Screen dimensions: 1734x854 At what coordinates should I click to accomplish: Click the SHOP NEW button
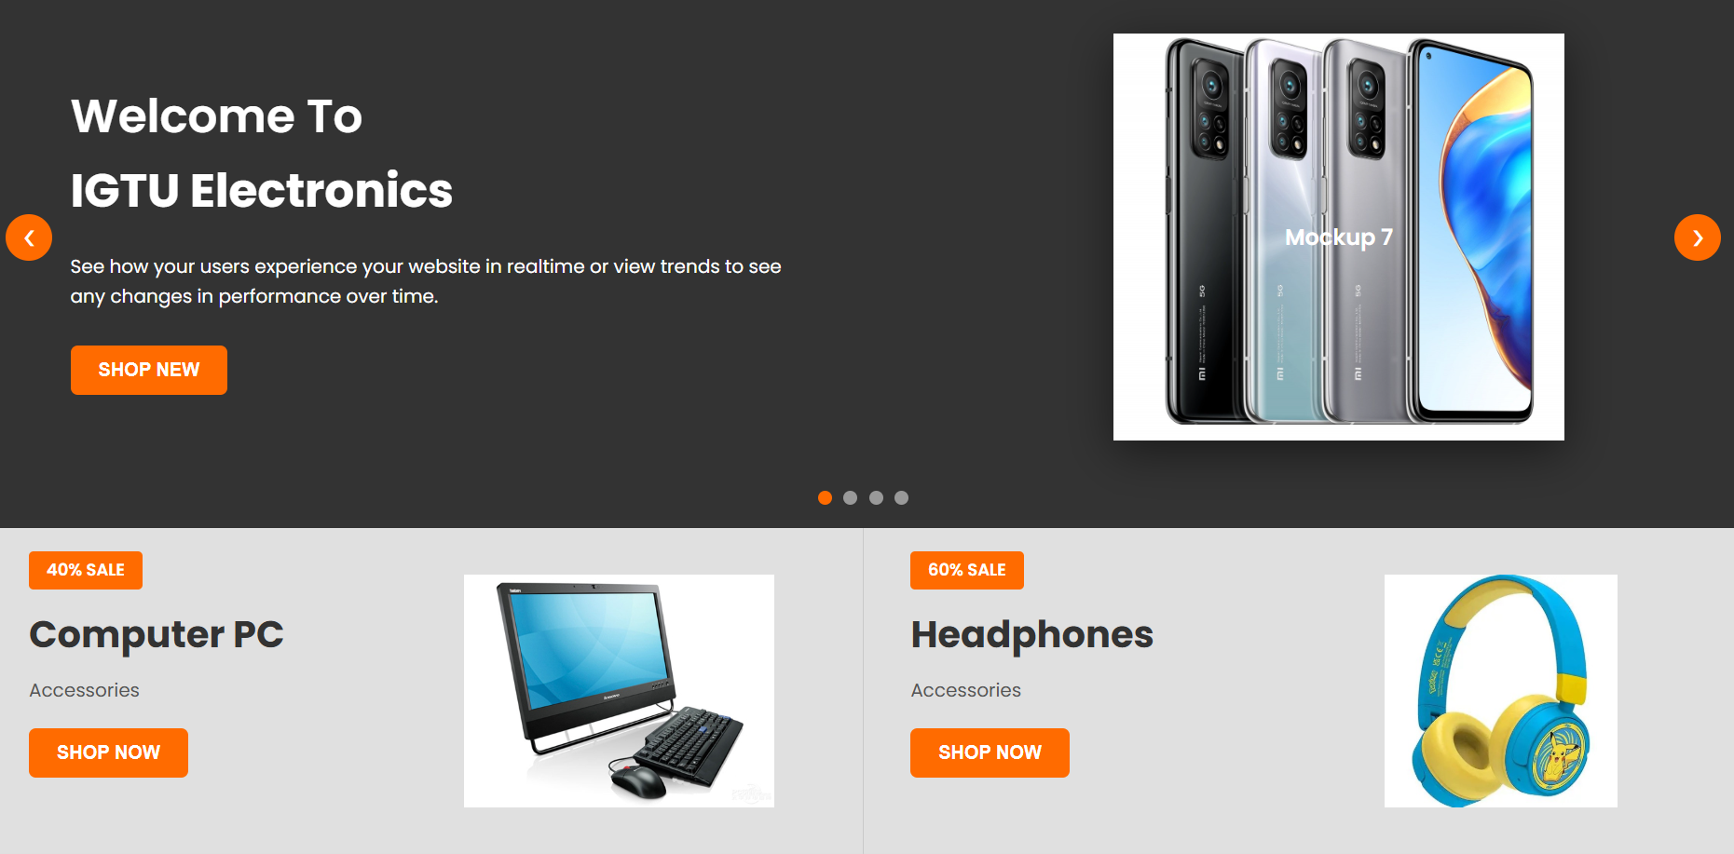[x=149, y=370]
